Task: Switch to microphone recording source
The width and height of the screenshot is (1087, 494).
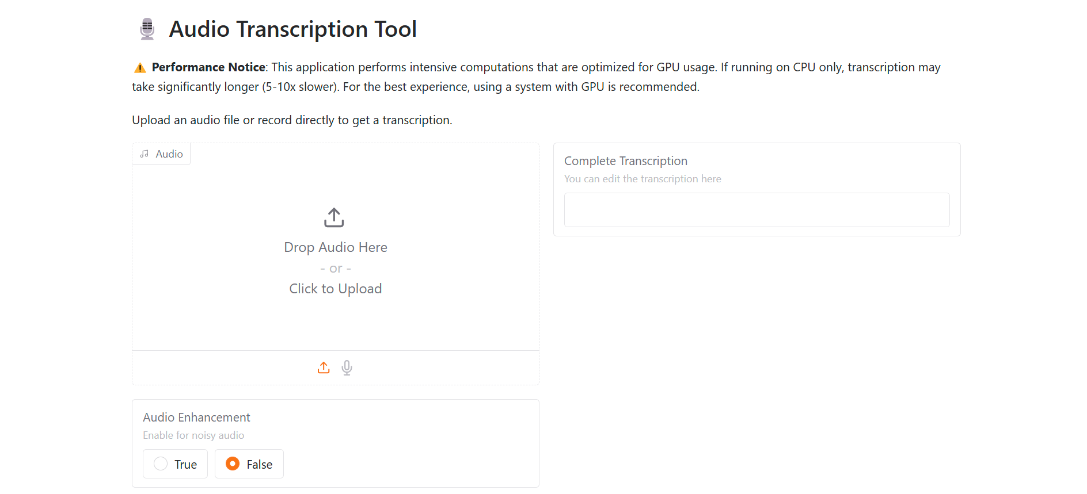Action: click(x=347, y=368)
